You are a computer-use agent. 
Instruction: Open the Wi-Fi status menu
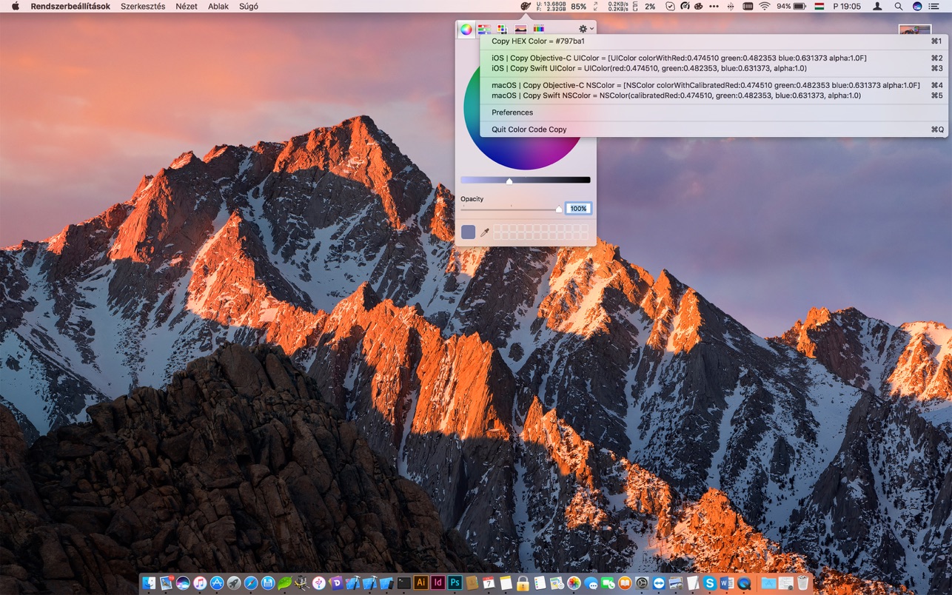[x=764, y=6]
